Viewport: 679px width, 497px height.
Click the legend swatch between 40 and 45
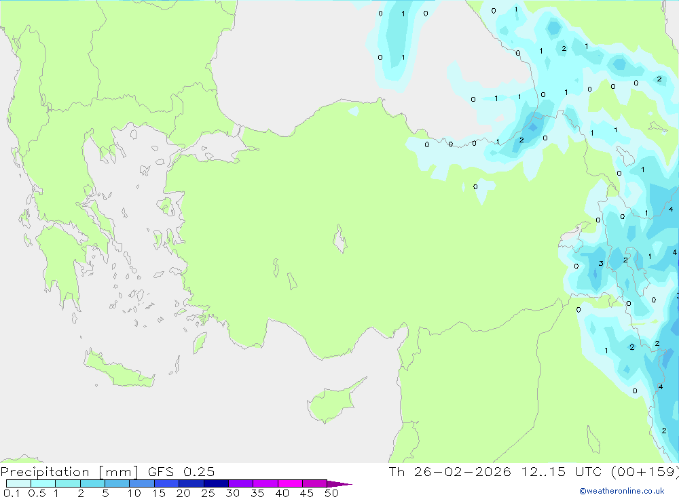[x=290, y=483]
